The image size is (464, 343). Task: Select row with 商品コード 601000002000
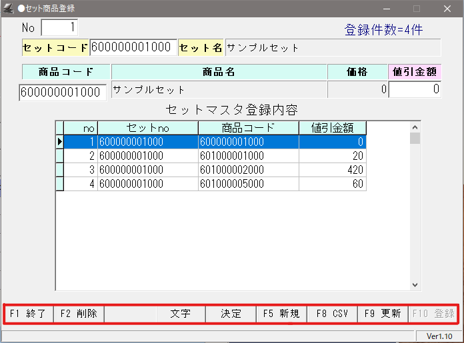coord(248,170)
